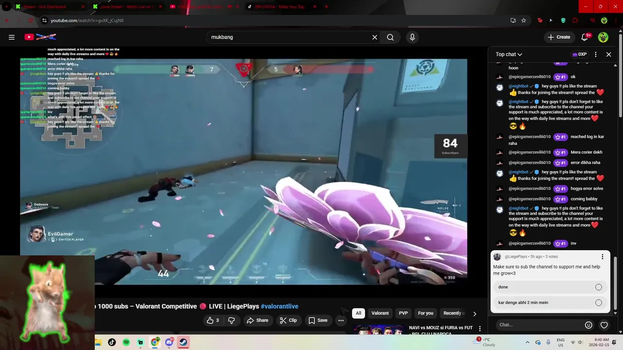The width and height of the screenshot is (623, 350).
Task: Start voice search with the microphone icon
Action: pyautogui.click(x=412, y=37)
